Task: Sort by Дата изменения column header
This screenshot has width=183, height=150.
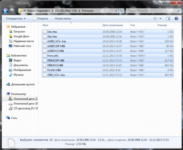Action: (x=112, y=25)
